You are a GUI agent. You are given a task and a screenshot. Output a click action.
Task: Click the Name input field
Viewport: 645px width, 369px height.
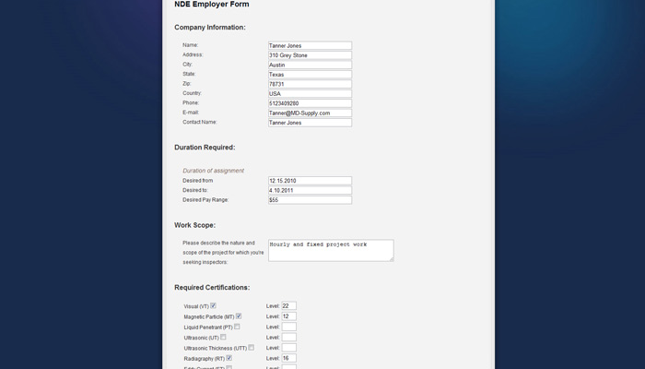[310, 45]
